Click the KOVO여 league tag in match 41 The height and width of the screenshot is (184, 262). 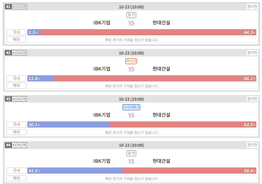(x=19, y=7)
